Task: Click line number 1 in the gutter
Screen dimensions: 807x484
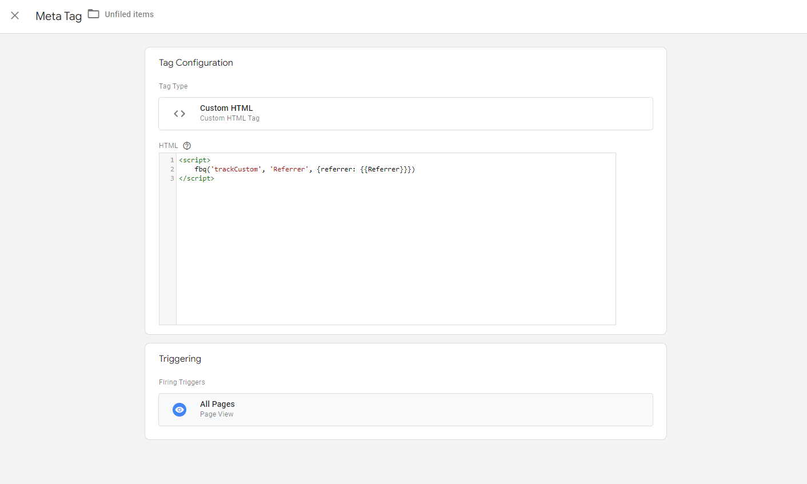Action: pyautogui.click(x=172, y=160)
